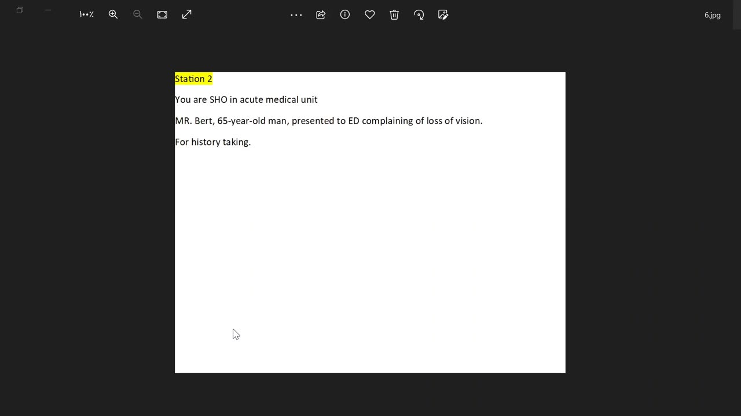The height and width of the screenshot is (416, 741).
Task: Open full screen with the diagonal arrows icon
Action: click(186, 14)
